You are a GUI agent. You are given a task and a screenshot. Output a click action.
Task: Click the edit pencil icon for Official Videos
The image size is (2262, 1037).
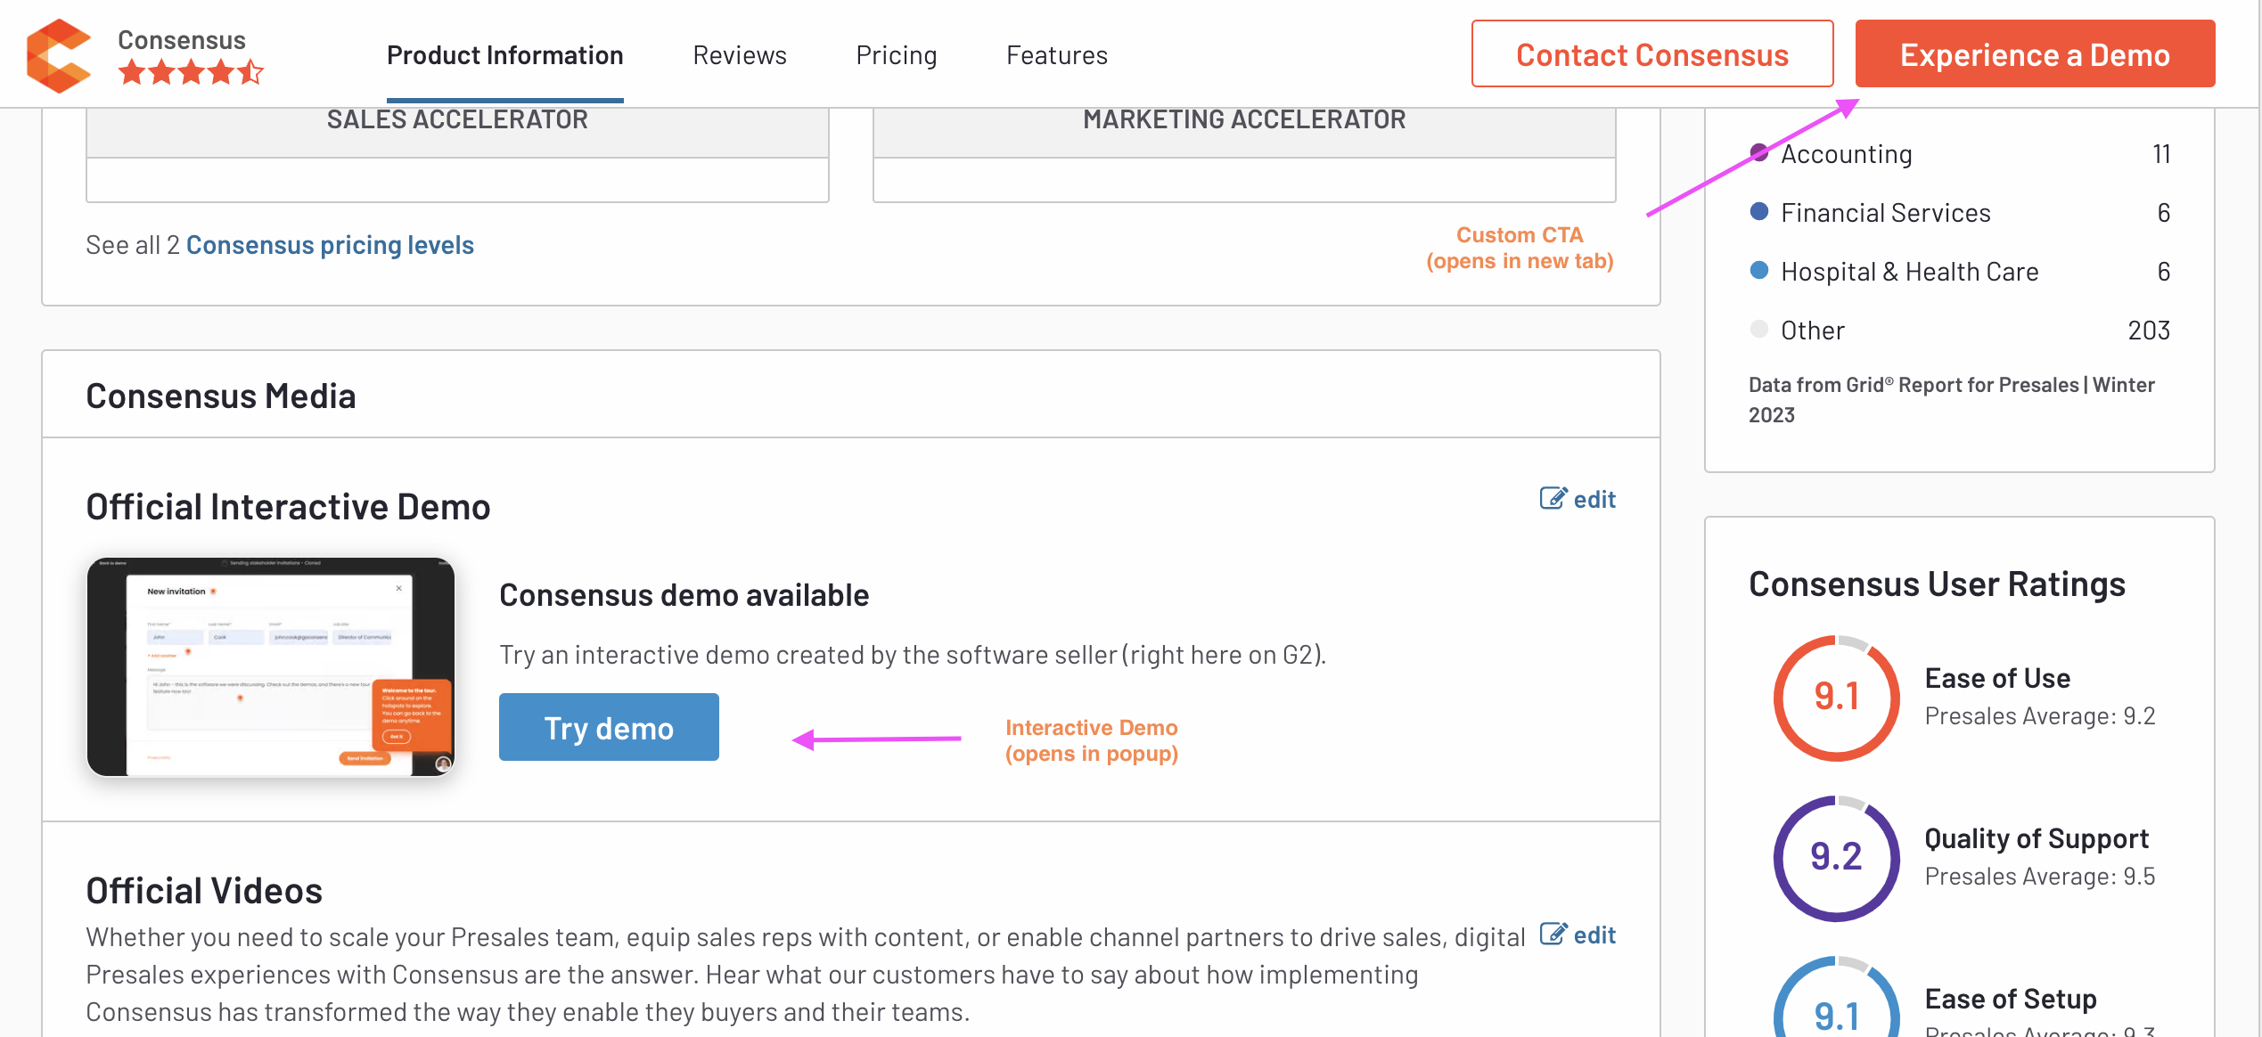1553,935
